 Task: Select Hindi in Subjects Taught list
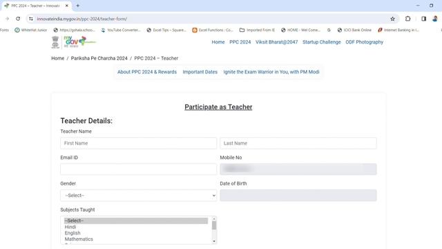click(x=136, y=227)
